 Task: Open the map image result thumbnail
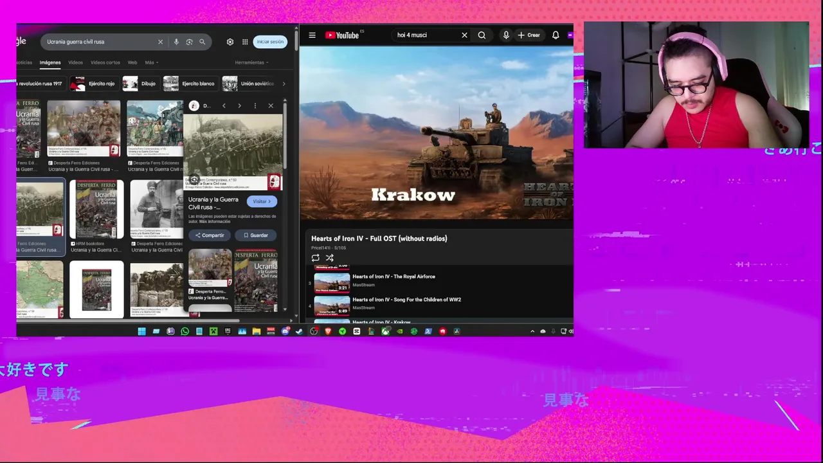click(40, 289)
